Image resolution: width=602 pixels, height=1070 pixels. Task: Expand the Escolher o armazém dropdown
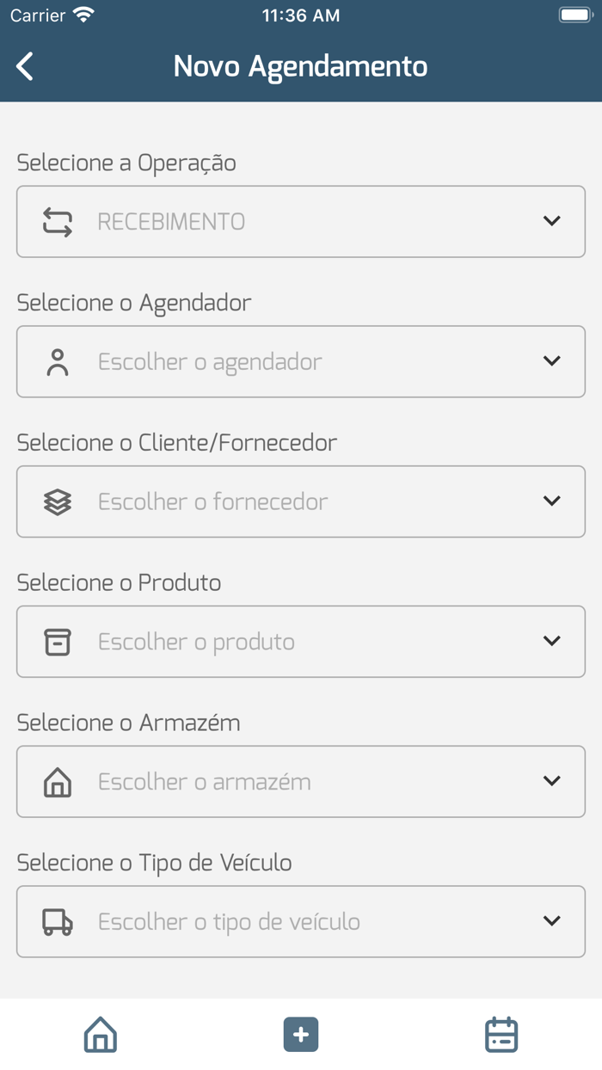[x=553, y=781]
